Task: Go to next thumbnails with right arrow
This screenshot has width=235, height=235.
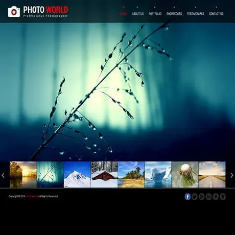Action: (x=232, y=175)
